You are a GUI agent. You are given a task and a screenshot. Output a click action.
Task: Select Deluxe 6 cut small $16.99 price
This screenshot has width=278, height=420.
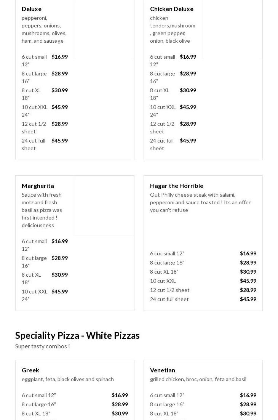(59, 57)
